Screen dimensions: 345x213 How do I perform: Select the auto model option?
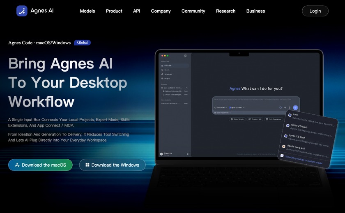312,119
